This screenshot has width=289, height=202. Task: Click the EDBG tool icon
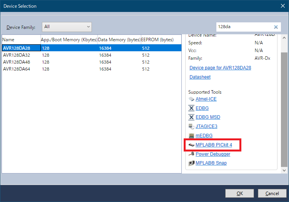[191, 108]
